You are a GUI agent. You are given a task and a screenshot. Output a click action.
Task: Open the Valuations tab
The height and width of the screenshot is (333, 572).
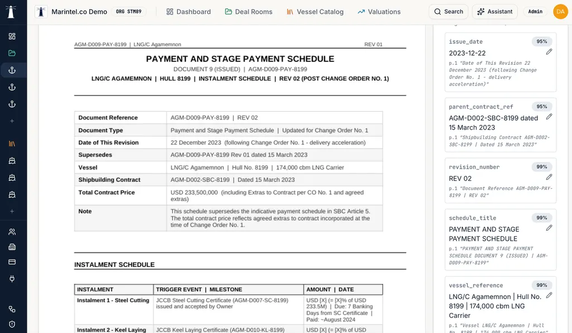click(379, 12)
